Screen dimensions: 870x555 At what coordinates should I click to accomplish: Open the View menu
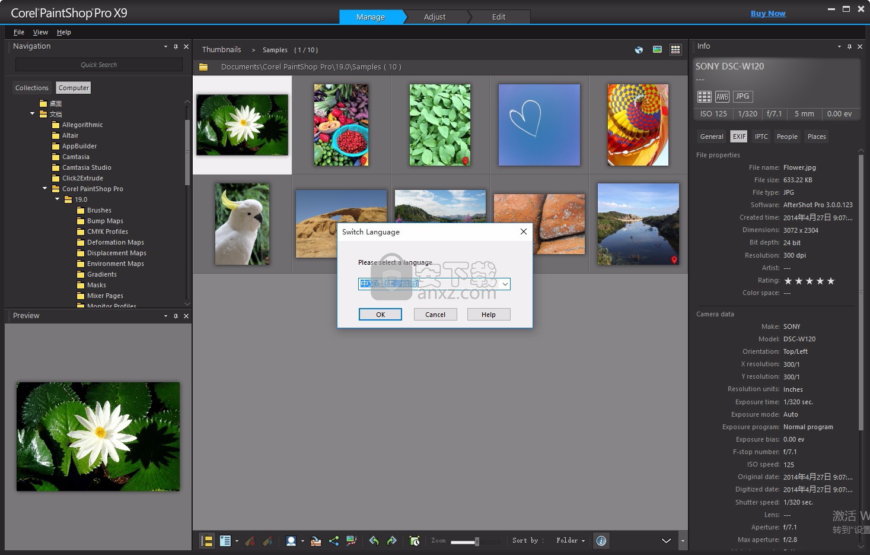(40, 32)
